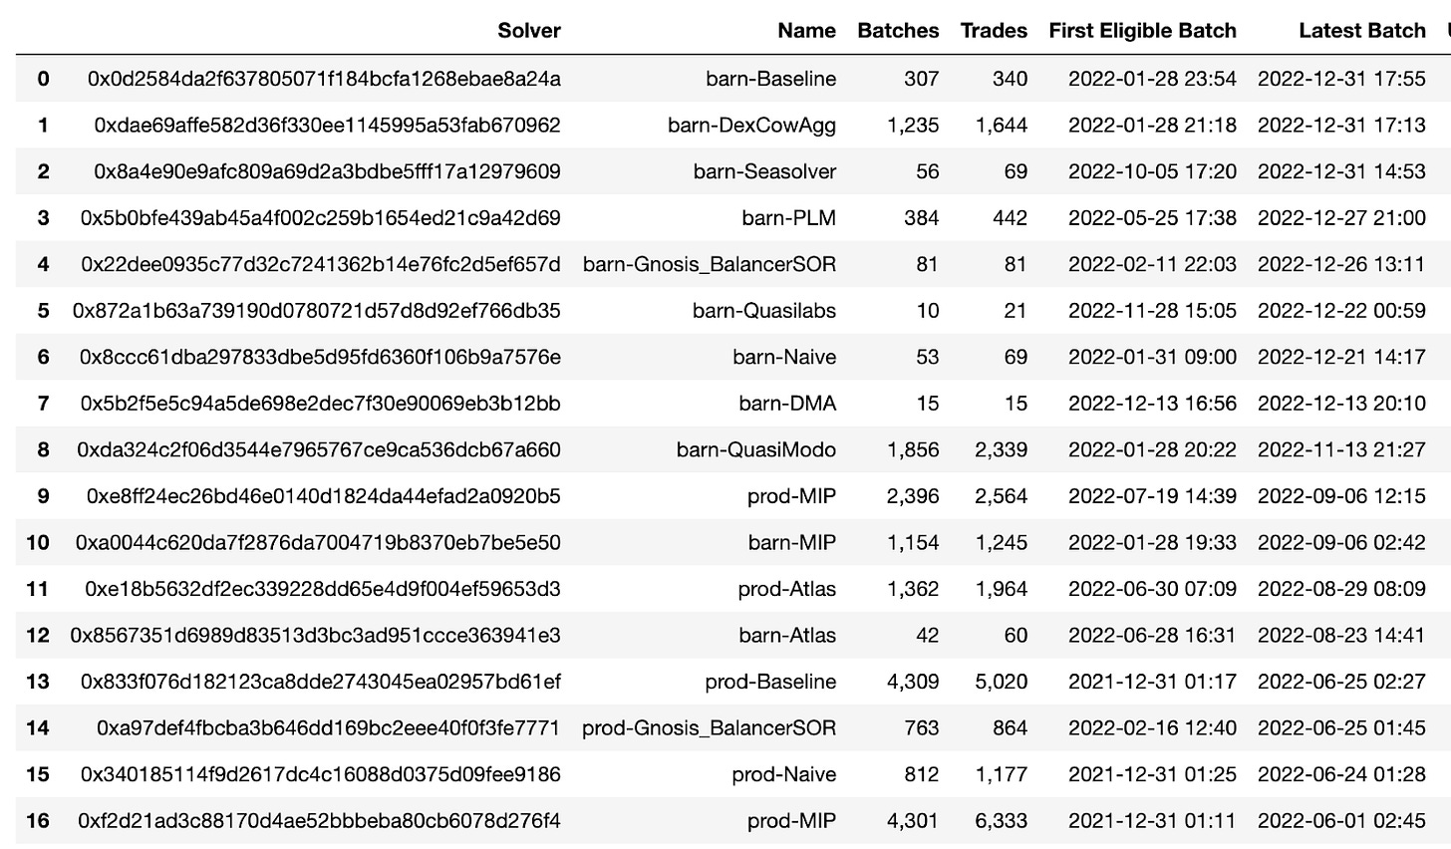This screenshot has height=849, width=1451.
Task: Select the prod-Baseline name cell
Action: click(769, 682)
